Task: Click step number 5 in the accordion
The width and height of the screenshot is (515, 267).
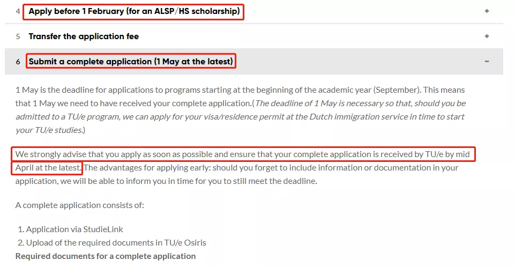Action: [18, 36]
